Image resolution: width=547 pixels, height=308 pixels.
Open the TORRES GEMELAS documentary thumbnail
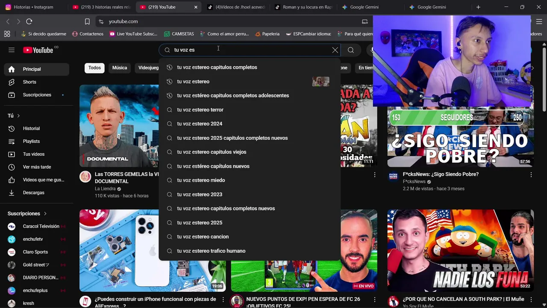pos(119,126)
